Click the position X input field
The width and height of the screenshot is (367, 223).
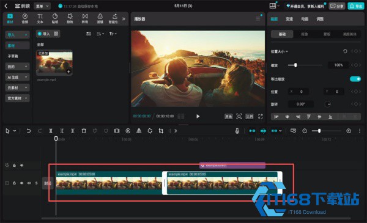[298, 92]
